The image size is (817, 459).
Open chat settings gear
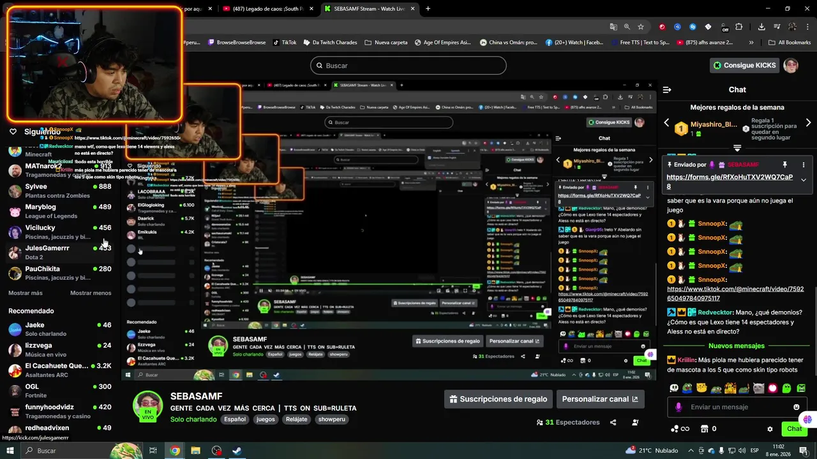pos(770,429)
